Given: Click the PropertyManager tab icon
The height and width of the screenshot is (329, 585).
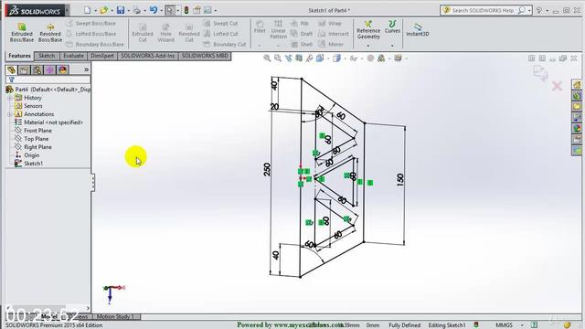Looking at the screenshot, I should tap(25, 69).
